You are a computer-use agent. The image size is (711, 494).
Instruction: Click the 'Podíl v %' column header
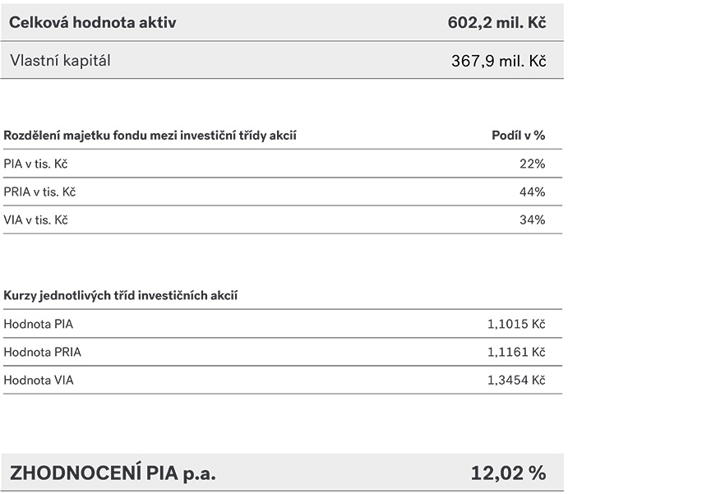pyautogui.click(x=518, y=136)
